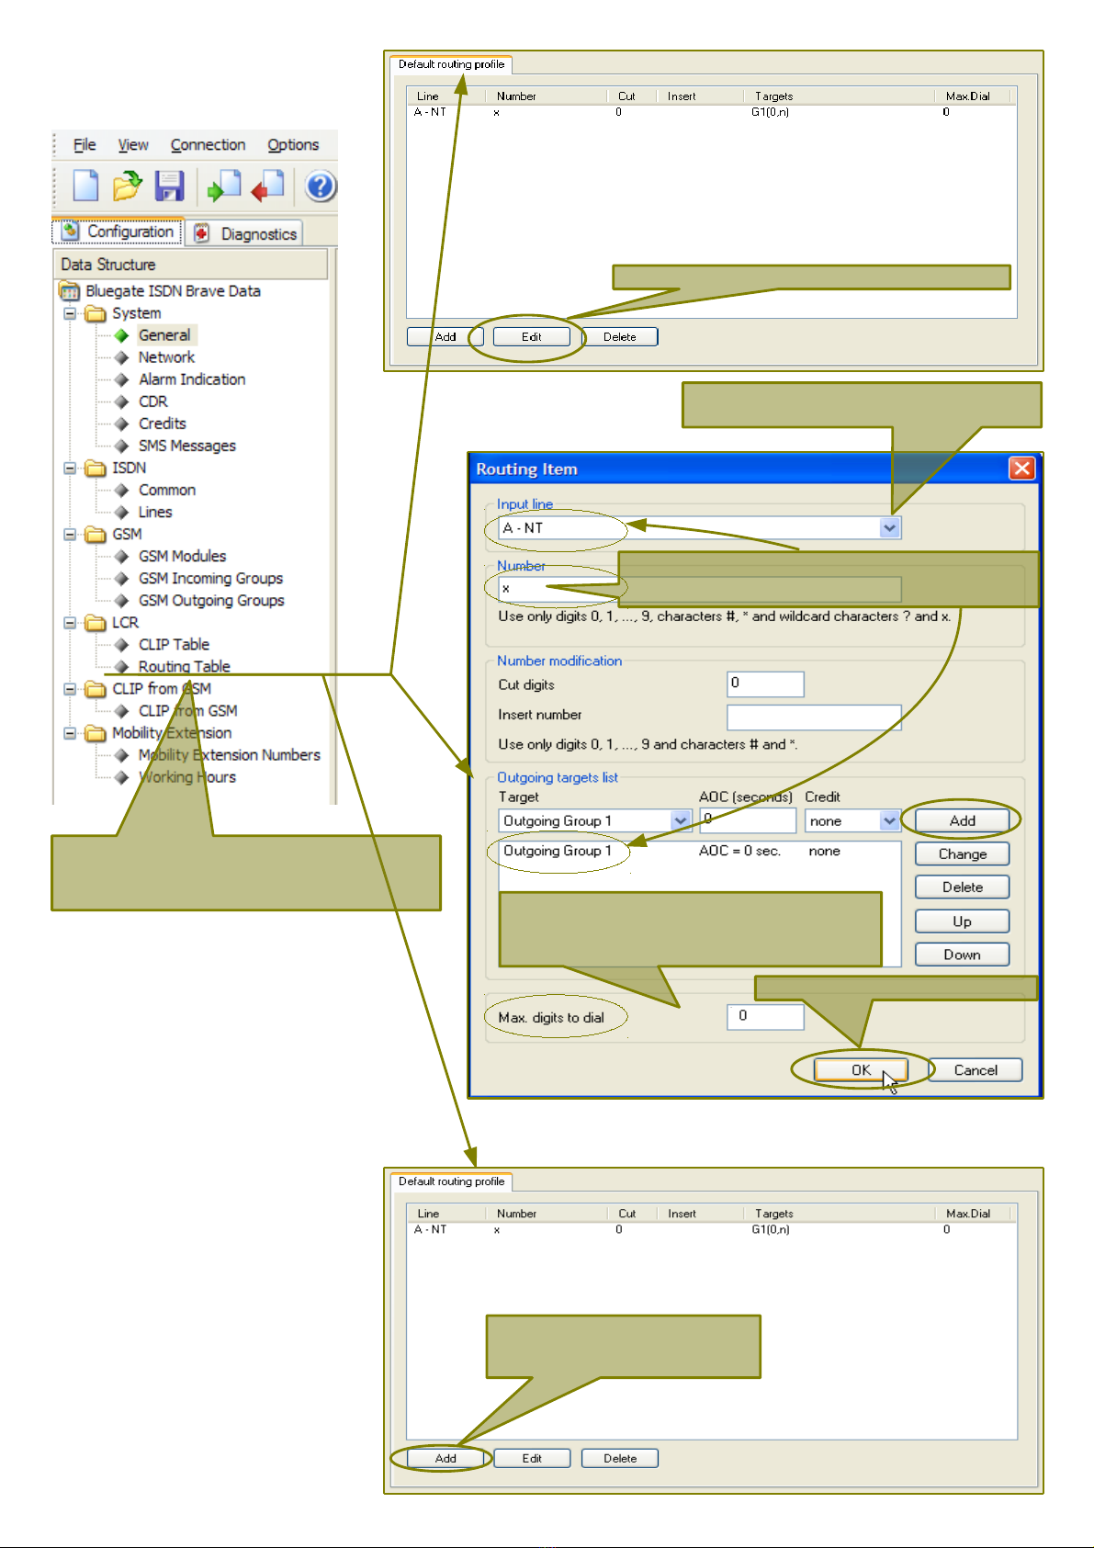The width and height of the screenshot is (1094, 1548).
Task: Cancel the Routing Item dialog
Action: tap(976, 1069)
